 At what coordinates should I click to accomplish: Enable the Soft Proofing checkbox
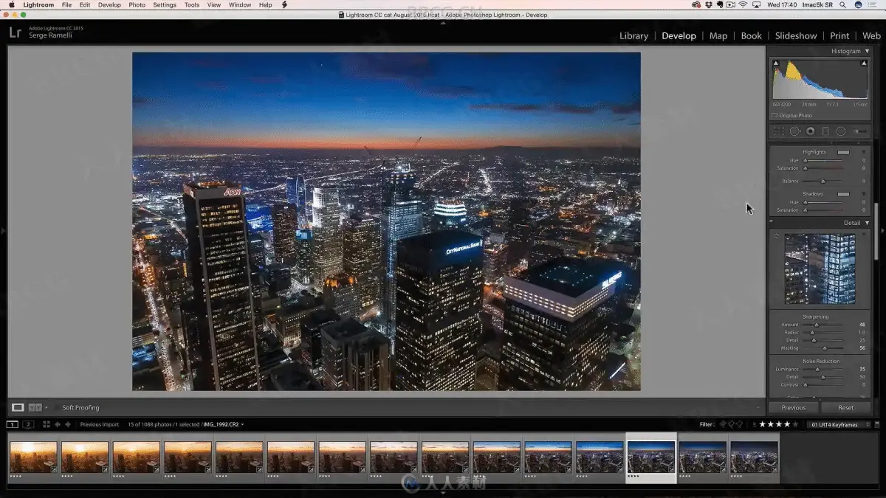57,407
